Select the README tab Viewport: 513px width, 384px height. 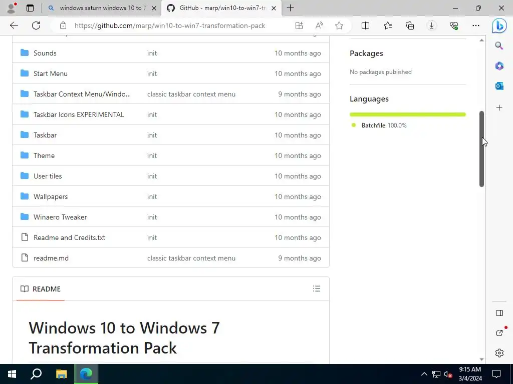pos(41,289)
